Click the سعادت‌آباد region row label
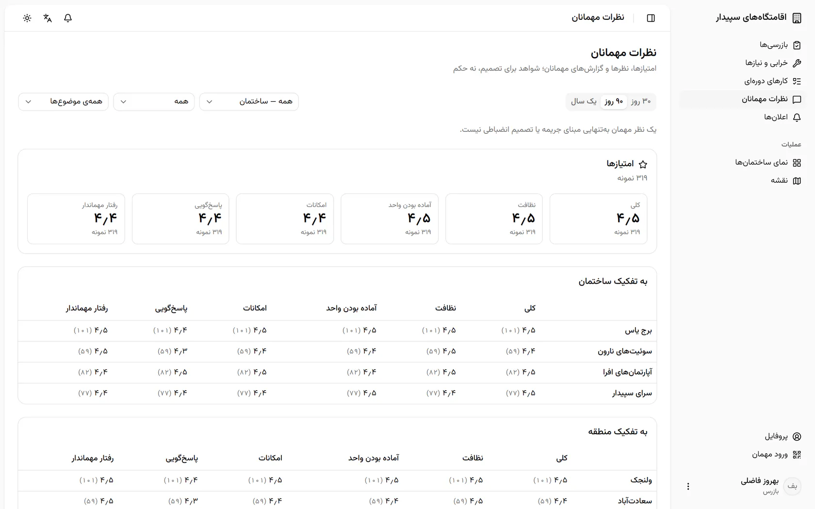 (x=635, y=501)
